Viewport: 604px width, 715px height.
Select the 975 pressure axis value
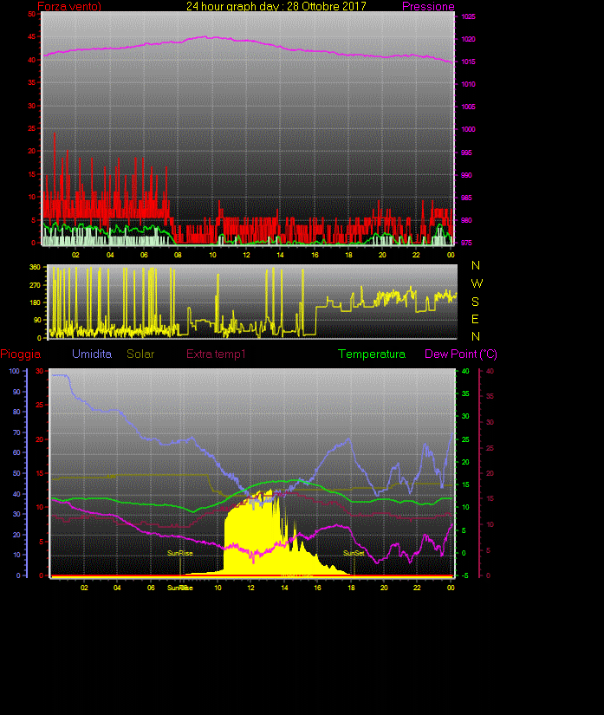[466, 243]
